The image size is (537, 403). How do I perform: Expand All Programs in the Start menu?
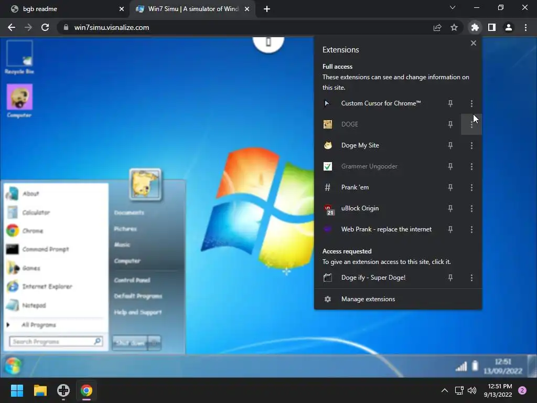(x=56, y=325)
